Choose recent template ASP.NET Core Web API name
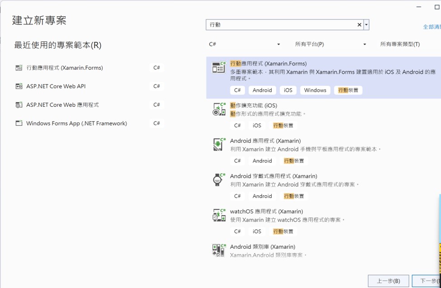Viewport: 441px width, 288px height. click(56, 86)
